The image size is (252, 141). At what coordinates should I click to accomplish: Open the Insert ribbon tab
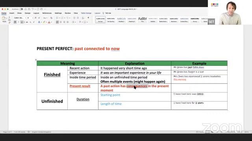pyautogui.click(x=12, y=13)
